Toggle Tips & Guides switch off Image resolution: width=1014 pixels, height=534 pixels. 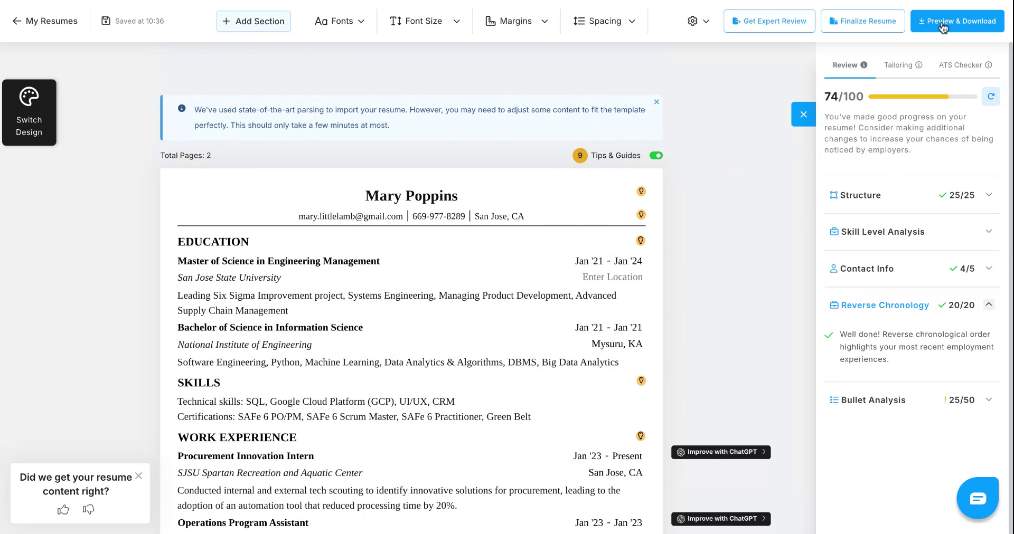[656, 156]
